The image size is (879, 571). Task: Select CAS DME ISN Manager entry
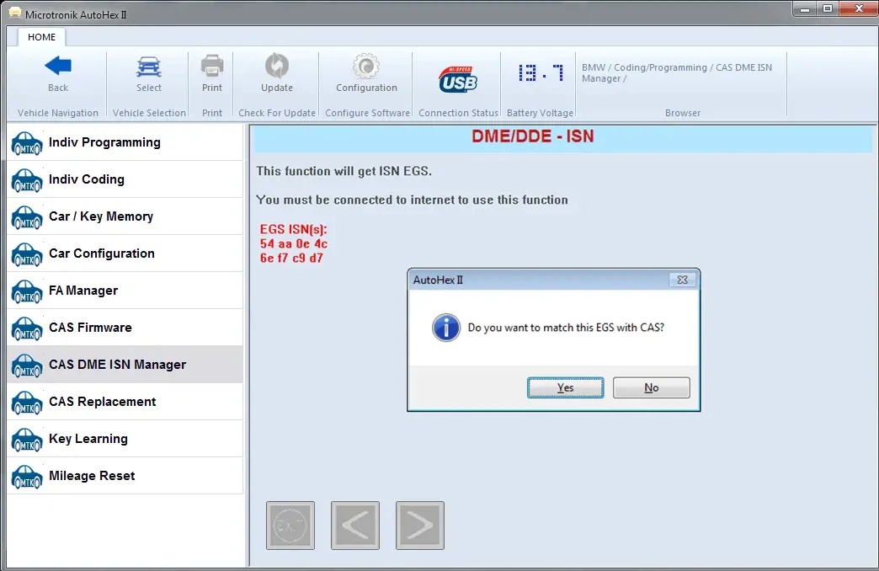pyautogui.click(x=125, y=365)
